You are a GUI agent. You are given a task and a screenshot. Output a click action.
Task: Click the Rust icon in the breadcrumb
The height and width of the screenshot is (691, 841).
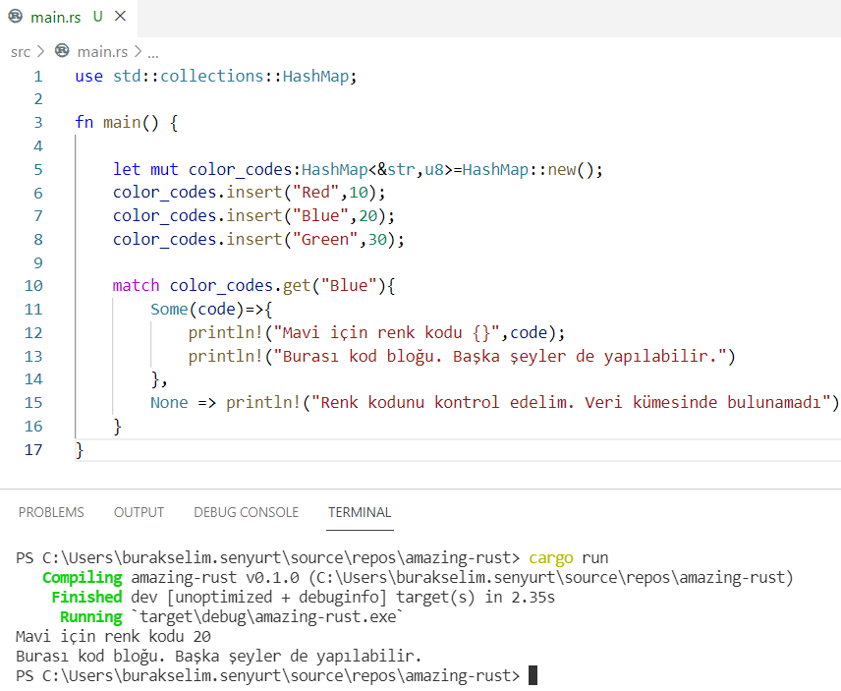pyautogui.click(x=63, y=51)
